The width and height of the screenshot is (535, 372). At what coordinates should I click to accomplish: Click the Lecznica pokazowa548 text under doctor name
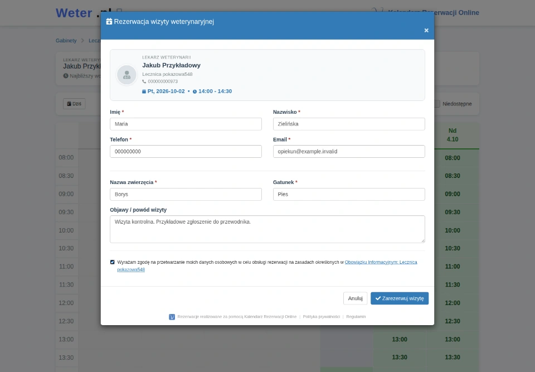(x=167, y=74)
